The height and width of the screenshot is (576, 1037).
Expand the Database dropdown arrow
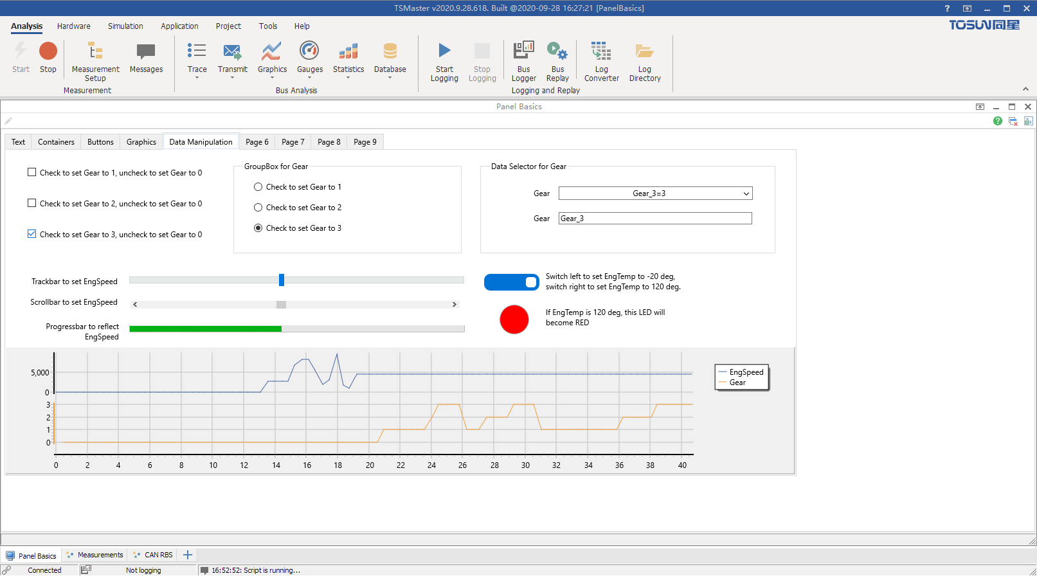click(x=390, y=78)
